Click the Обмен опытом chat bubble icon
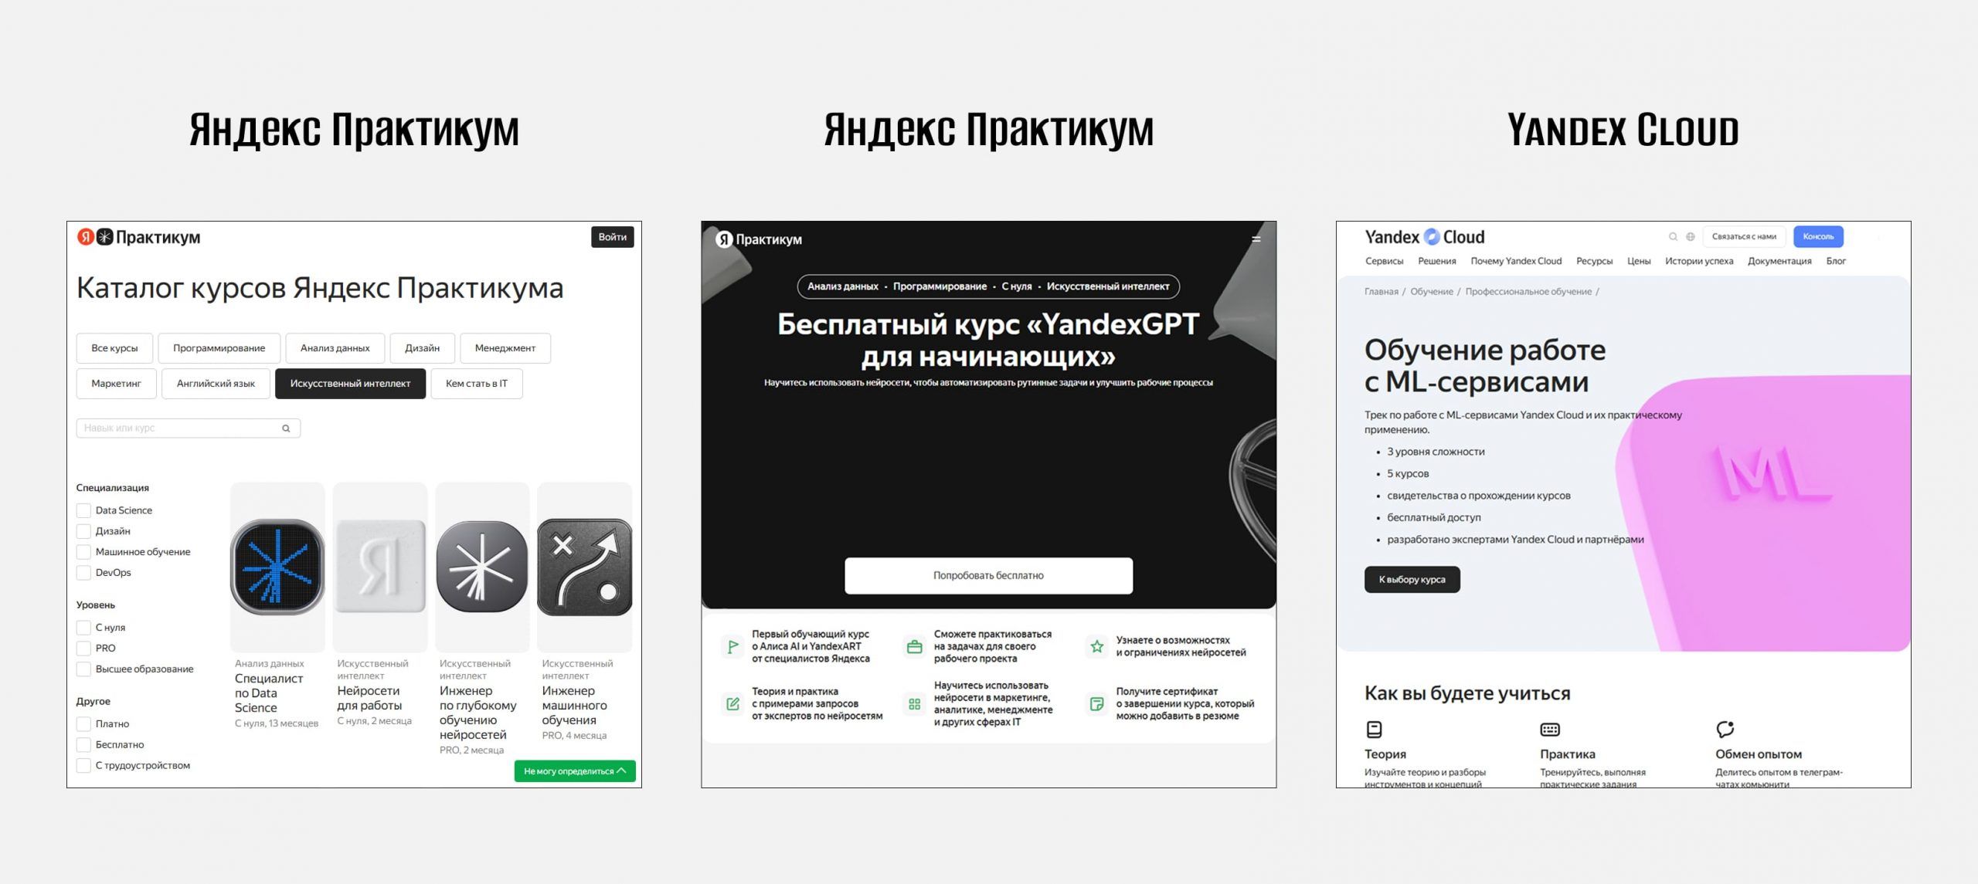The height and width of the screenshot is (884, 1978). coord(1725,730)
